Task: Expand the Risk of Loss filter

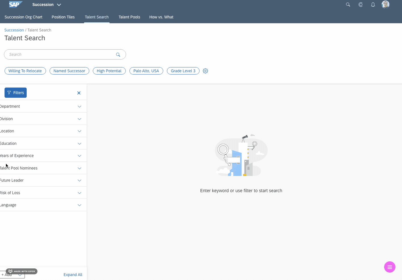Action: click(43, 193)
